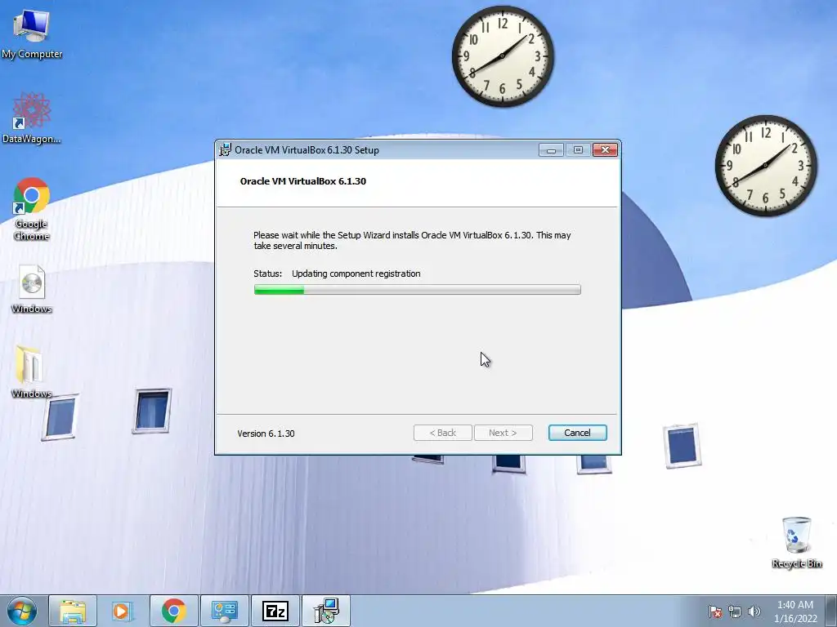Open Google Chrome from the taskbar
837x627 pixels.
click(x=173, y=611)
